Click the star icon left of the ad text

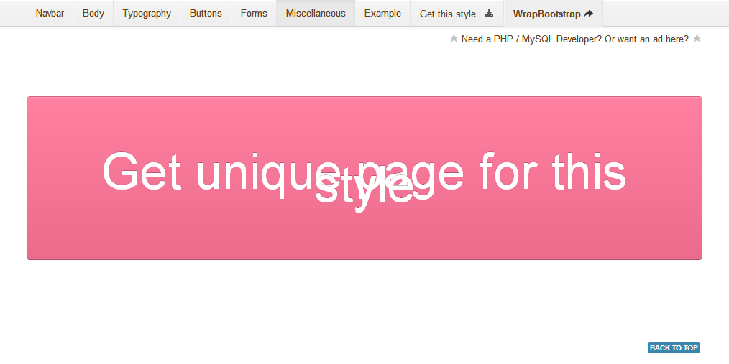(x=454, y=39)
